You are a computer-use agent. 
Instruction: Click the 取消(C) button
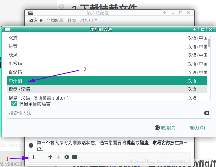click(165, 128)
